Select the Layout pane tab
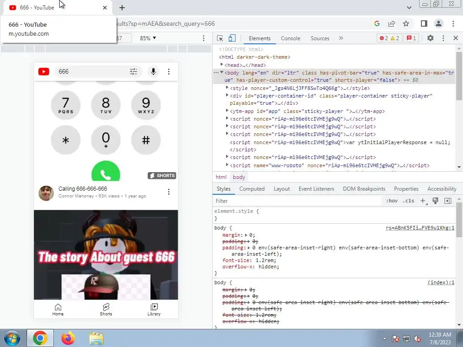Image resolution: width=463 pixels, height=347 pixels. pos(282,189)
